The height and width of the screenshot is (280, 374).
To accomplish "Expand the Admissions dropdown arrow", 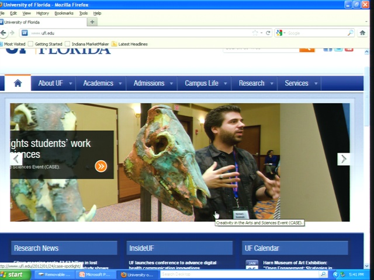I will [x=171, y=83].
